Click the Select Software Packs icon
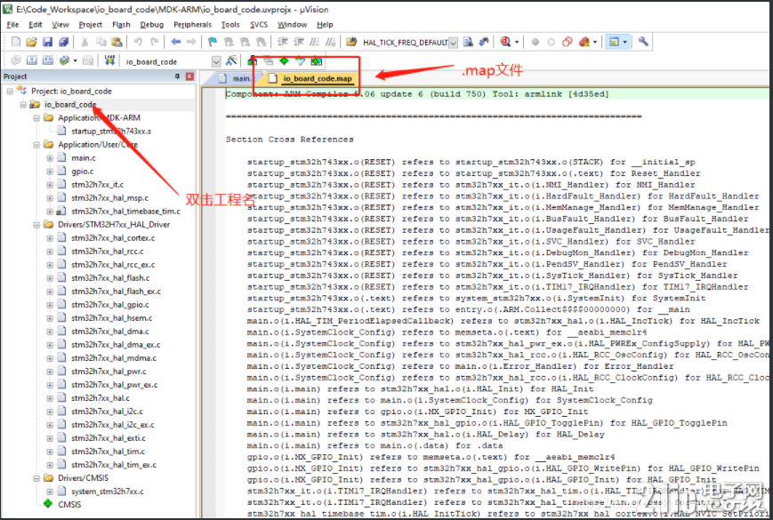Image resolution: width=773 pixels, height=520 pixels. (x=301, y=61)
